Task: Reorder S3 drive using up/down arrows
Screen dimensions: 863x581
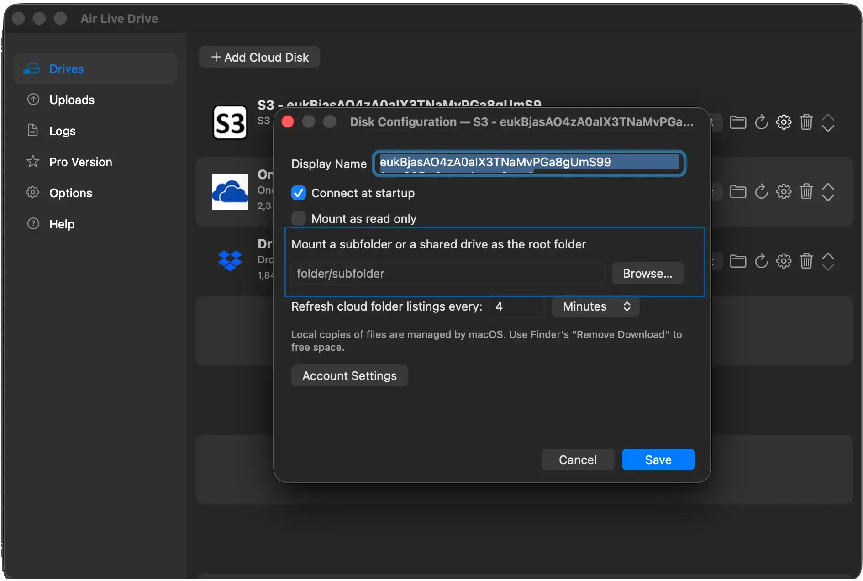Action: click(x=828, y=122)
